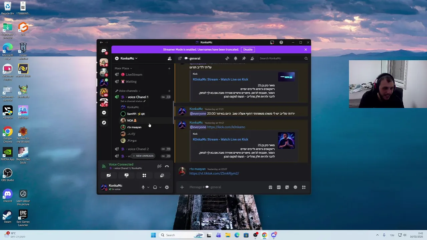
Task: Open the Apps launcher icon in message bar
Action: coord(304,187)
